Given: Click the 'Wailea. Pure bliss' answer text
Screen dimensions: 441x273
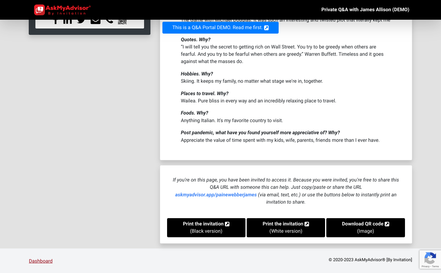Looking at the screenshot, I should [258, 101].
